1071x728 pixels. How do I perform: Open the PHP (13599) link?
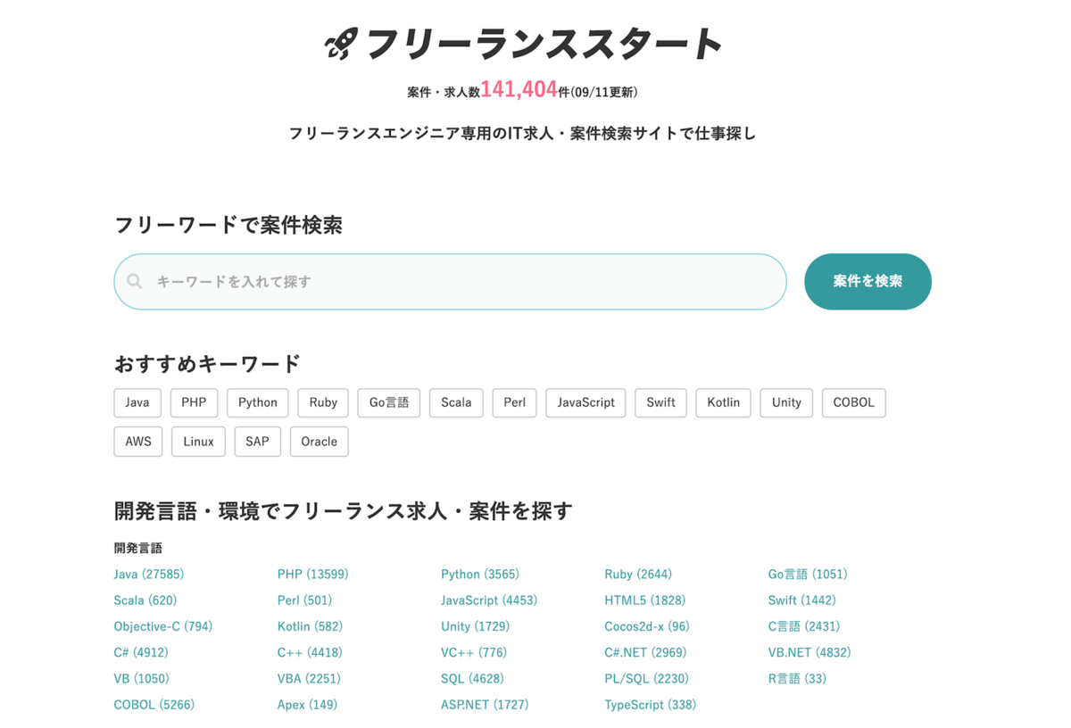tap(313, 575)
